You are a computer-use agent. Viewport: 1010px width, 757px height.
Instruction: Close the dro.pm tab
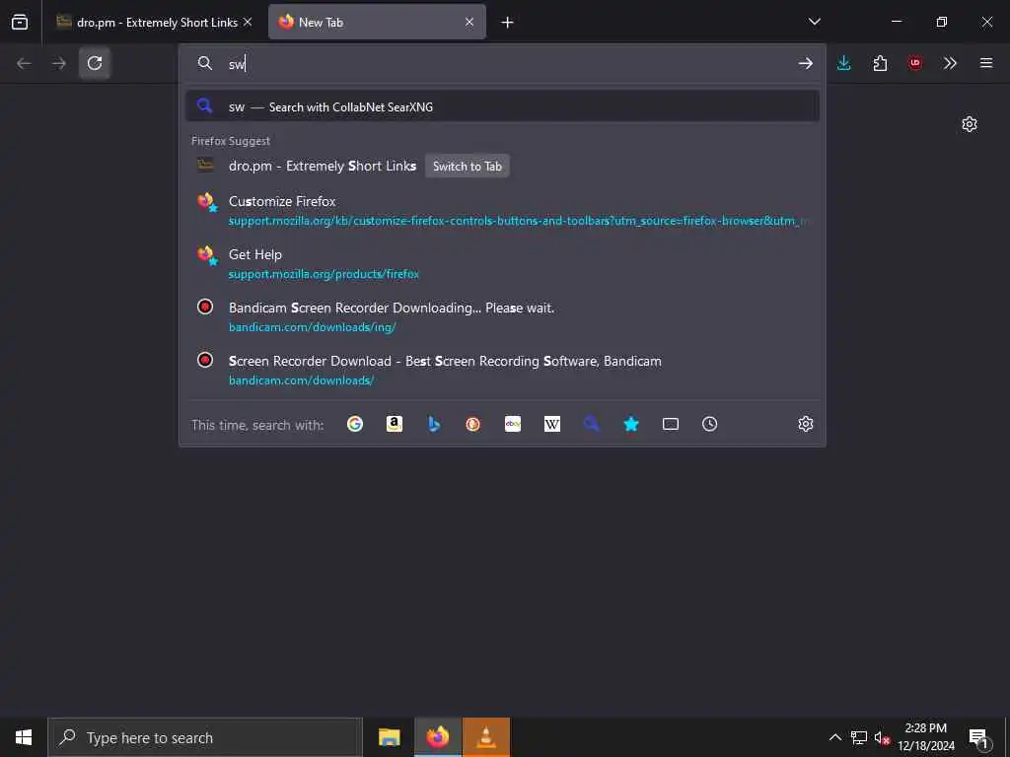248,22
